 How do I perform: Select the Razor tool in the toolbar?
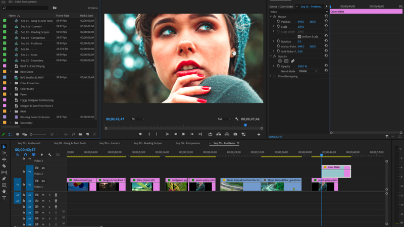coord(4,166)
